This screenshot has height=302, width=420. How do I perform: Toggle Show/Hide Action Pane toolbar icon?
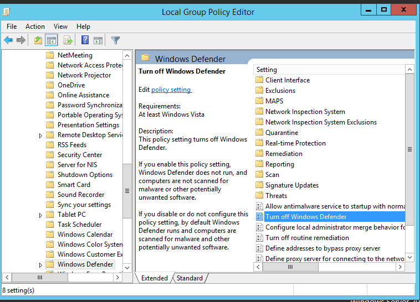coord(98,40)
